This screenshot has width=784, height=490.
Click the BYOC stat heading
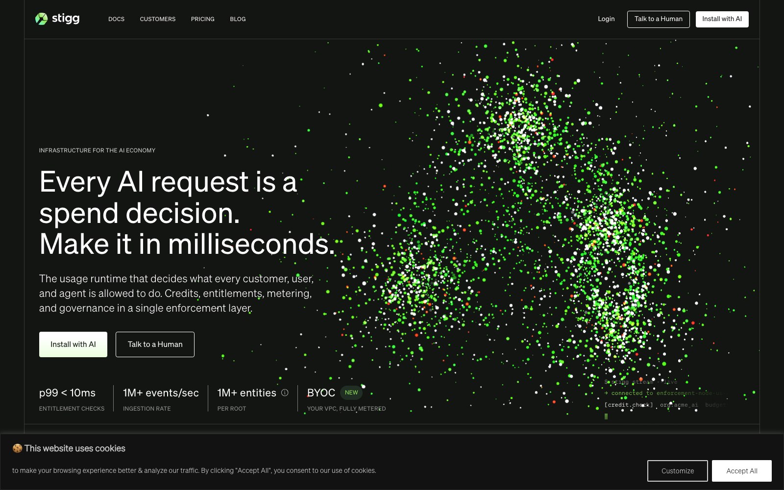click(x=321, y=393)
